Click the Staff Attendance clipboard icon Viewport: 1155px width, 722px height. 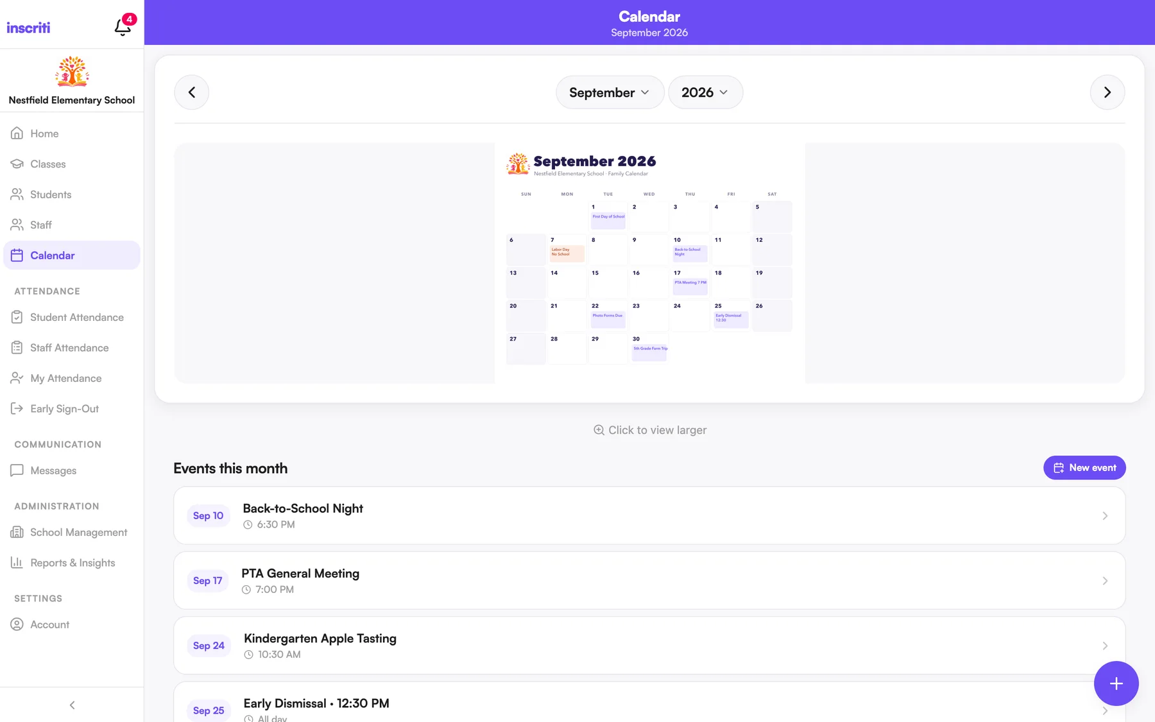click(x=17, y=348)
